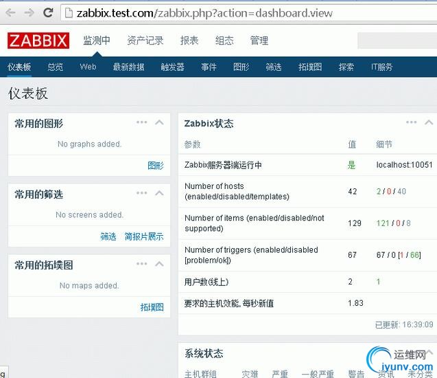The height and width of the screenshot is (378, 437).
Task: Open the 常用的筛选 widget options menu (three dots)
Action: (x=141, y=193)
